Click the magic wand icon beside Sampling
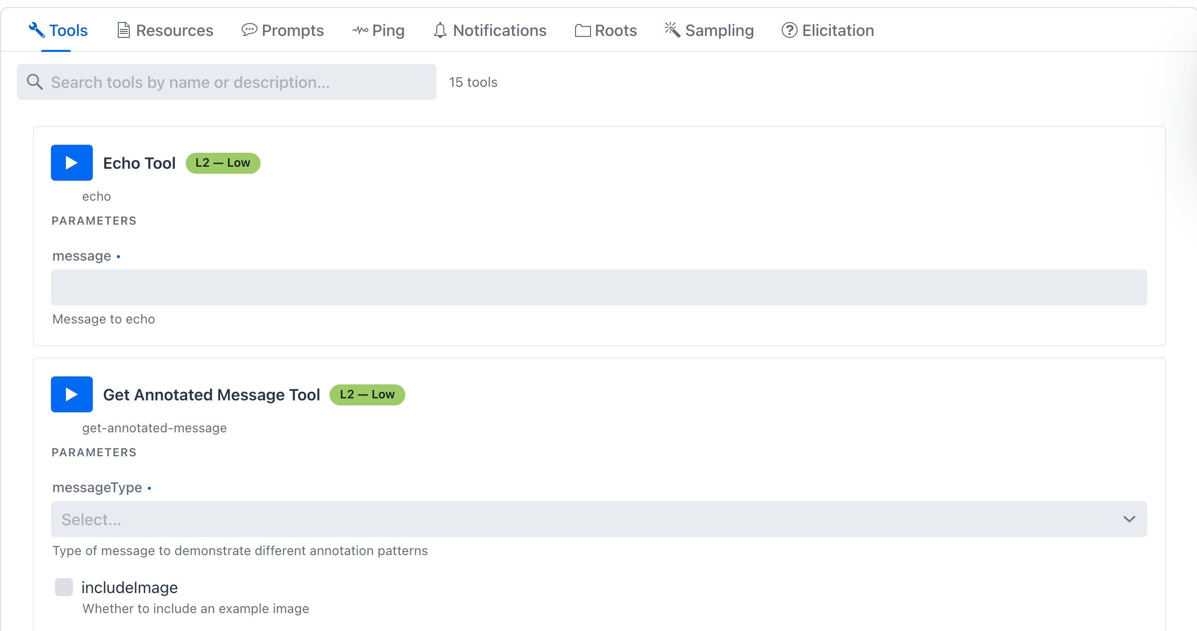The height and width of the screenshot is (631, 1197). [672, 29]
